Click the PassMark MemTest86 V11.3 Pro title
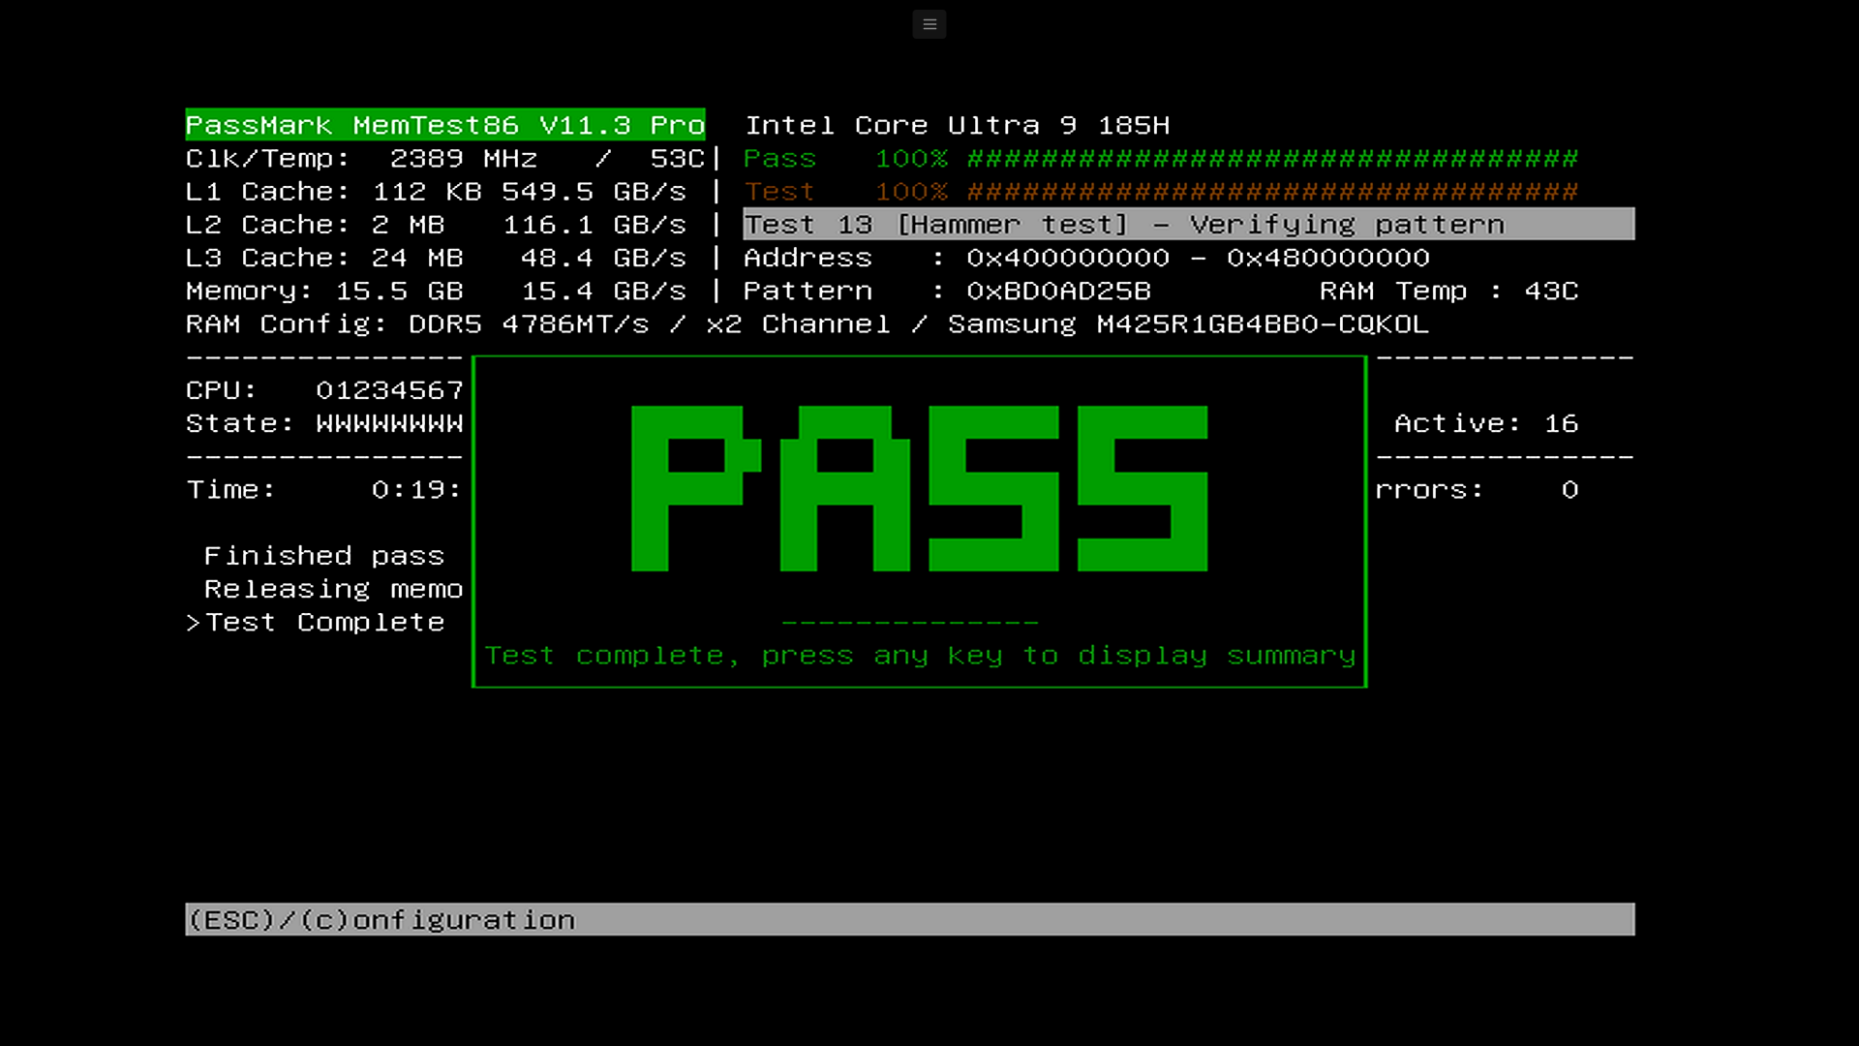Viewport: 1859px width, 1046px height. pos(444,125)
